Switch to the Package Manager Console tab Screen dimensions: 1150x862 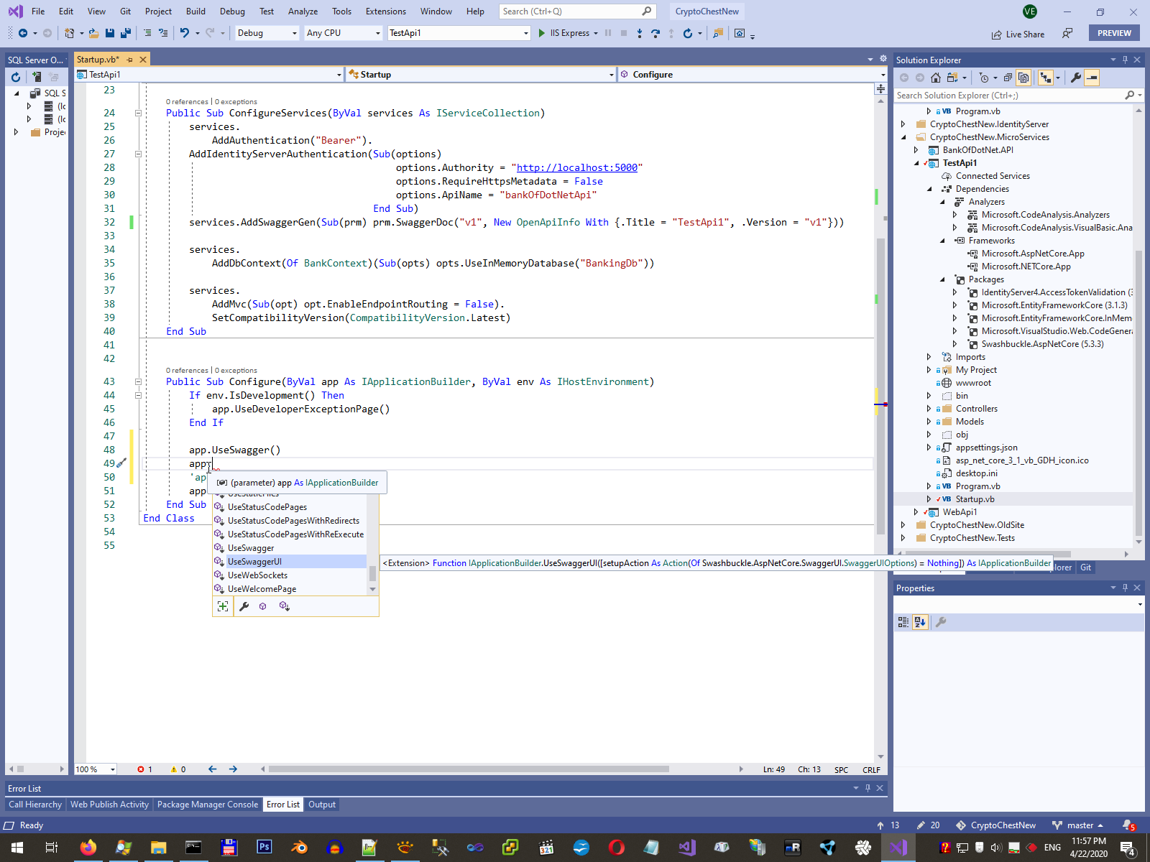tap(207, 805)
